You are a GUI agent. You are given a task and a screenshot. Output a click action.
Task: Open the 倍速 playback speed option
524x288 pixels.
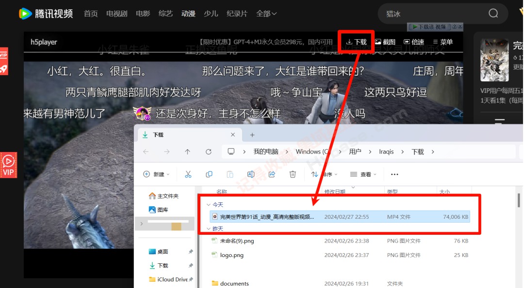click(414, 42)
